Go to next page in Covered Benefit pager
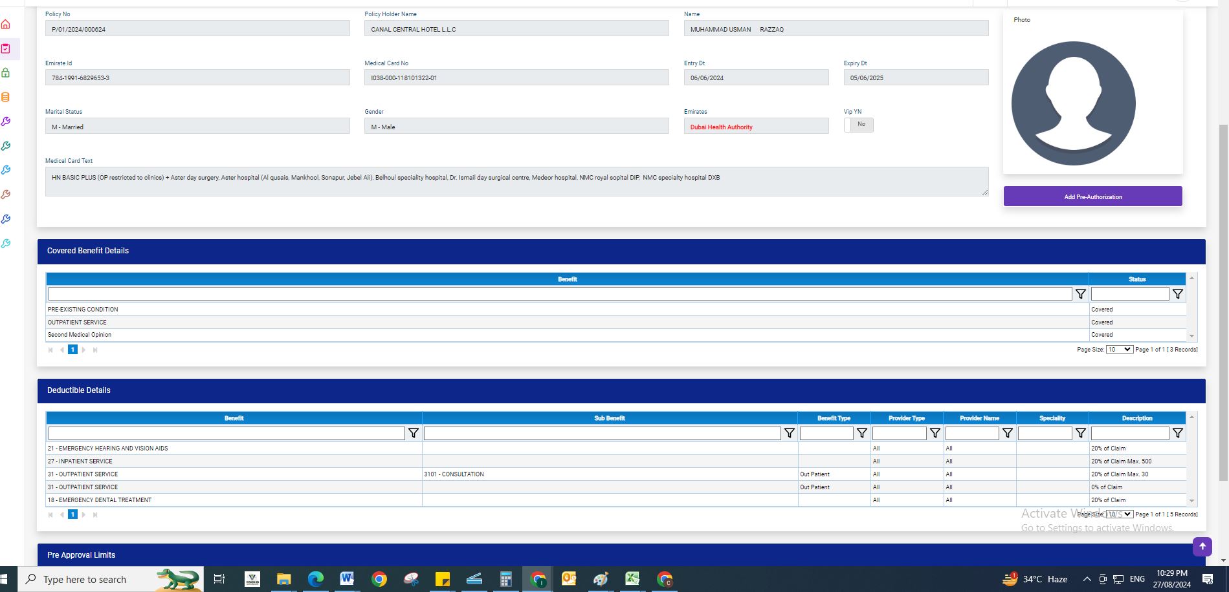 click(83, 350)
